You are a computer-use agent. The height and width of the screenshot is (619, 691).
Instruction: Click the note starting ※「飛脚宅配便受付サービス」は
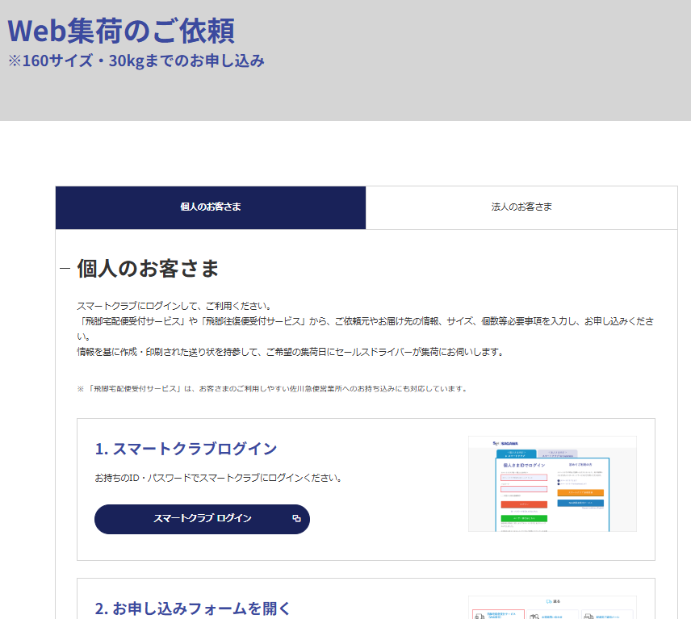point(272,388)
